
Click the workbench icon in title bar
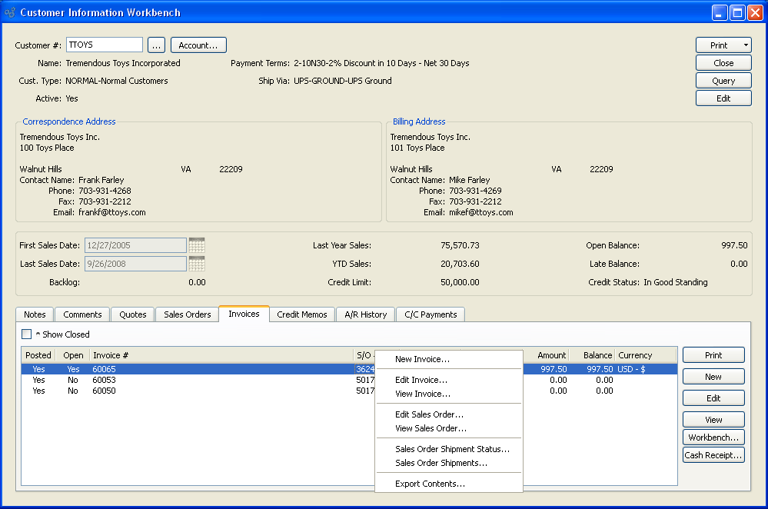[x=10, y=12]
